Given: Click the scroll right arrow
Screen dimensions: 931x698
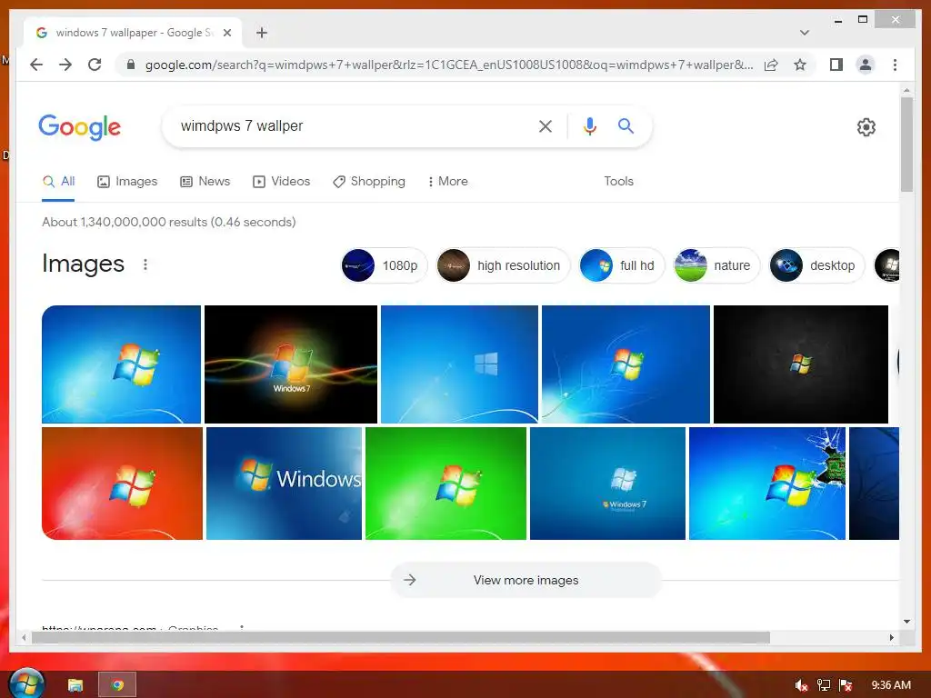Looking at the screenshot, I should (891, 637).
